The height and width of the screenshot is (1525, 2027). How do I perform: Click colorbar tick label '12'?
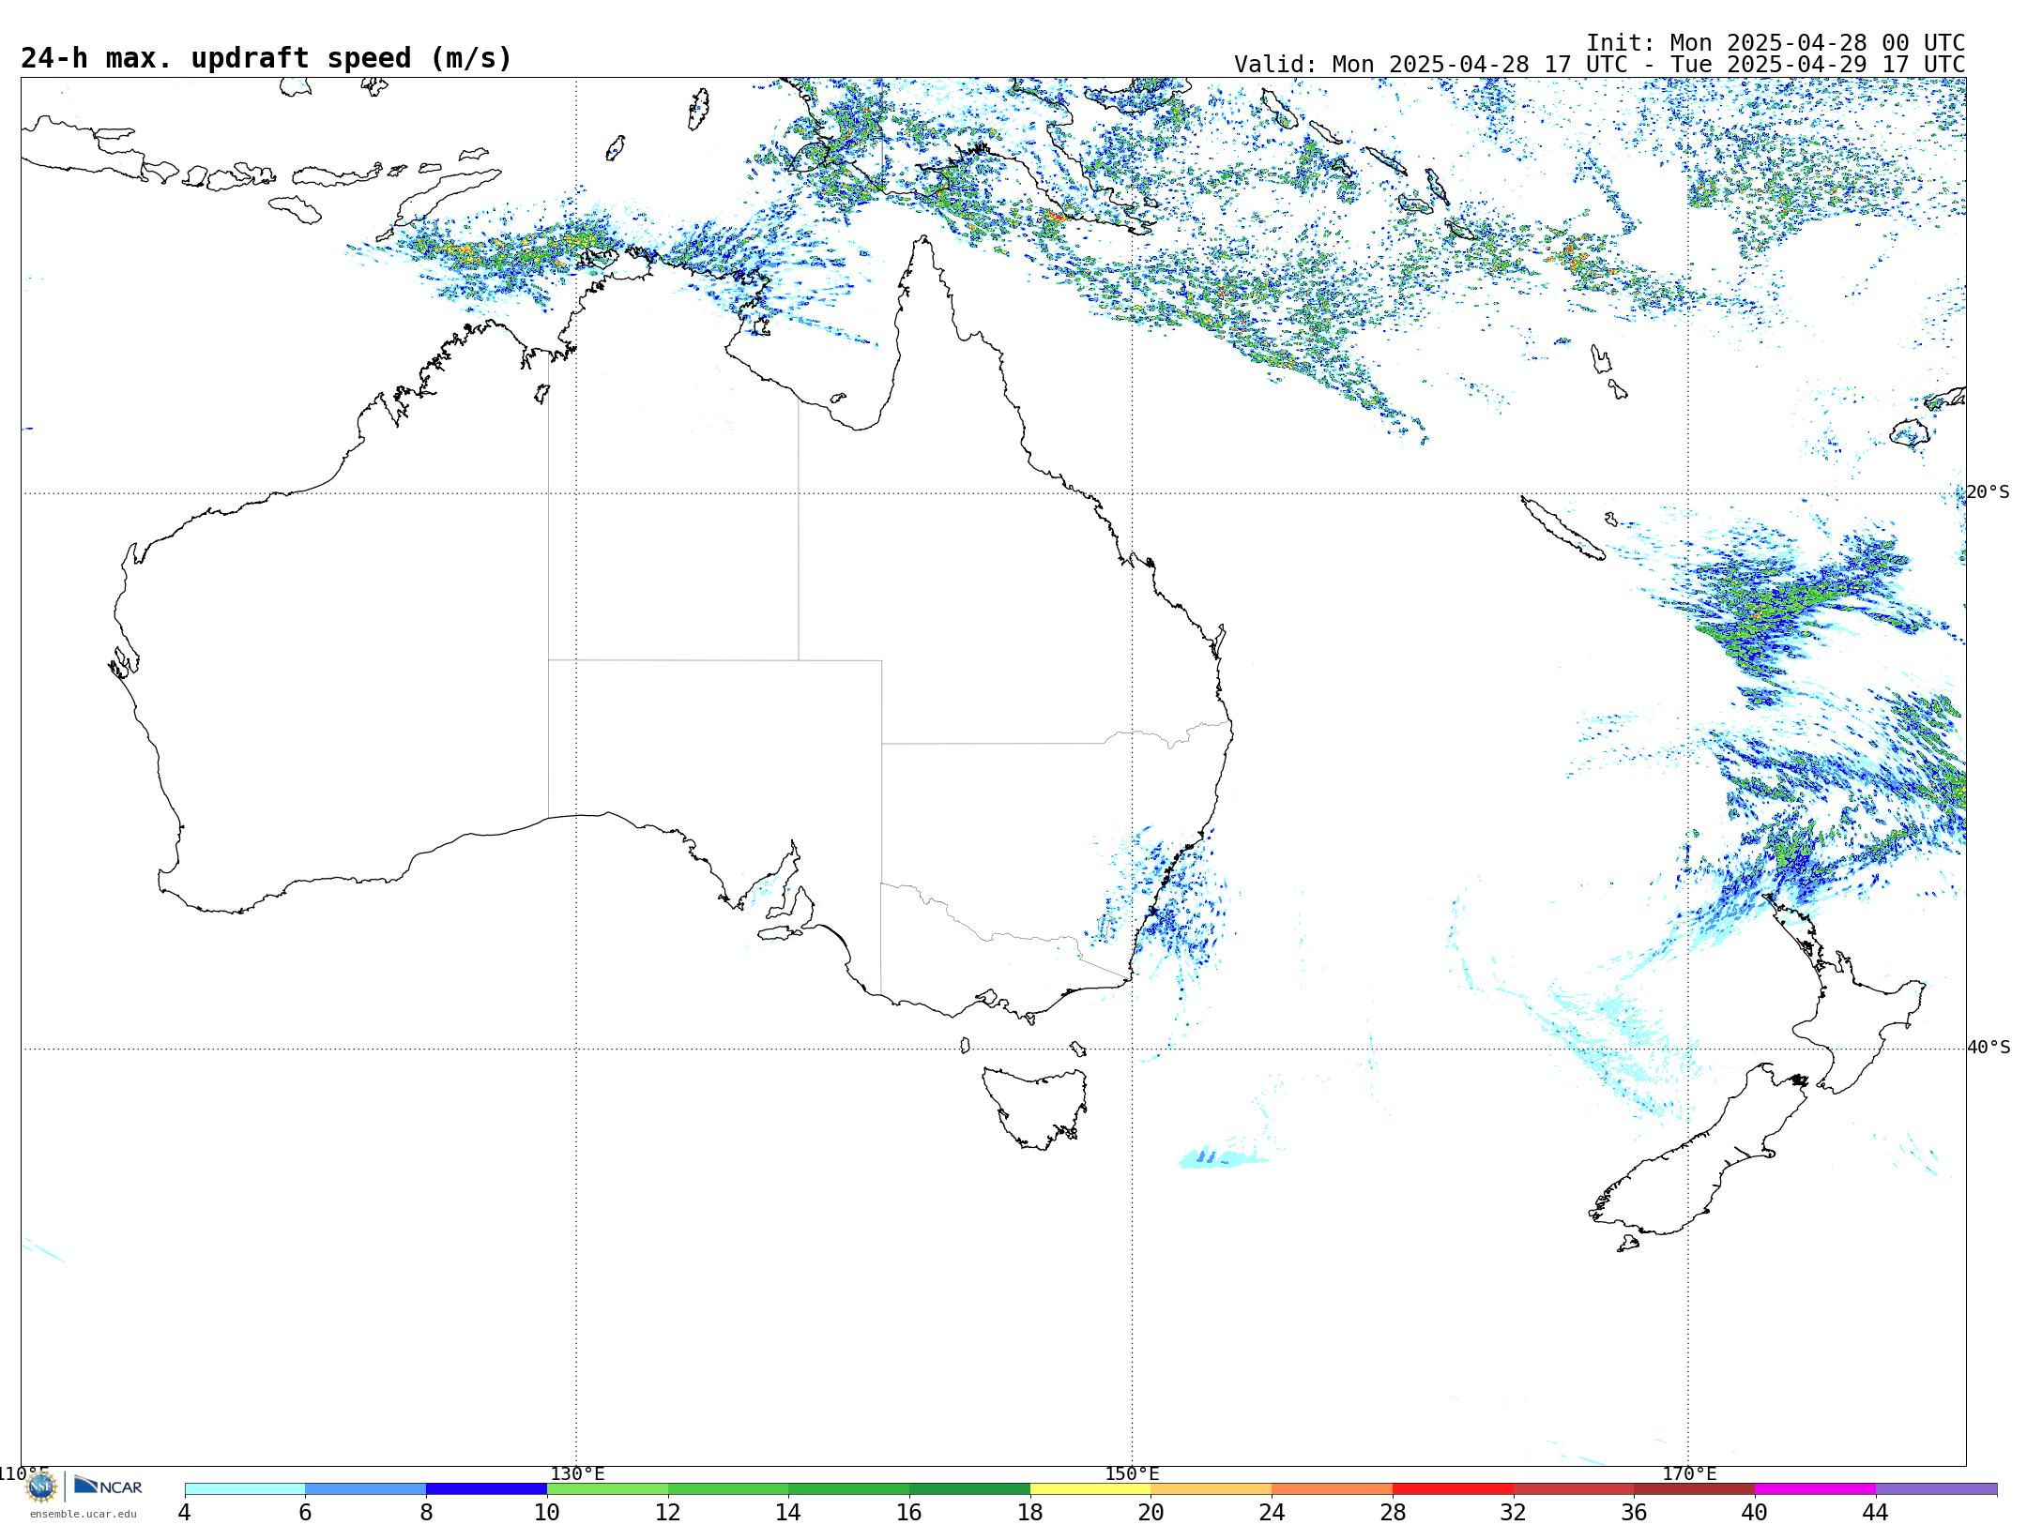point(668,1513)
